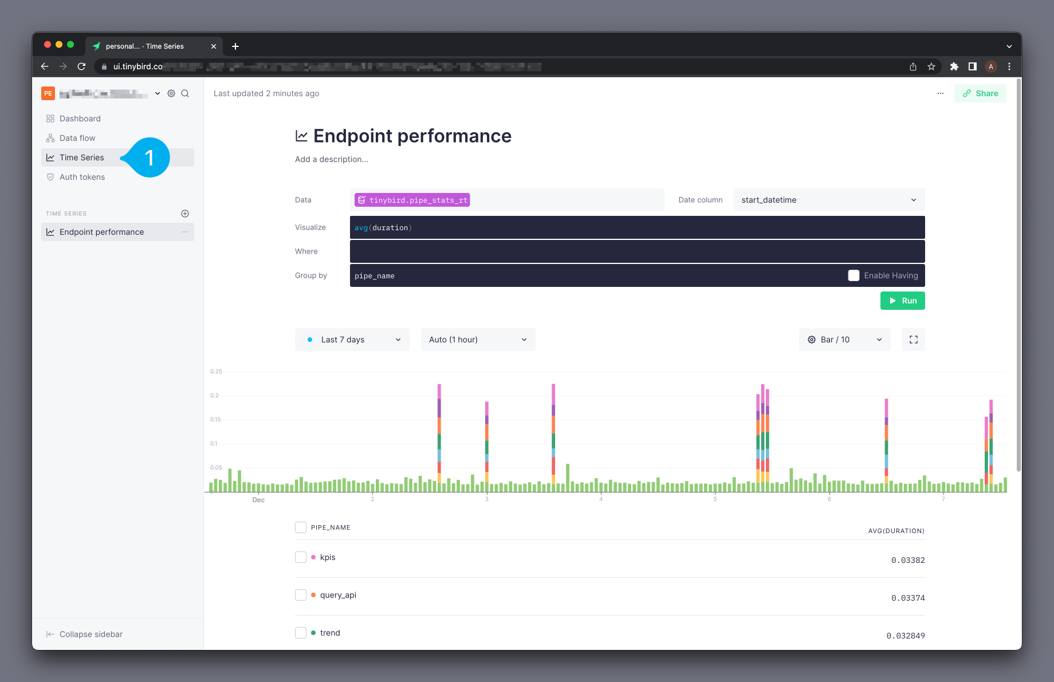Image resolution: width=1054 pixels, height=682 pixels.
Task: Open the Auto (1 hour) granularity dropdown
Action: point(478,340)
